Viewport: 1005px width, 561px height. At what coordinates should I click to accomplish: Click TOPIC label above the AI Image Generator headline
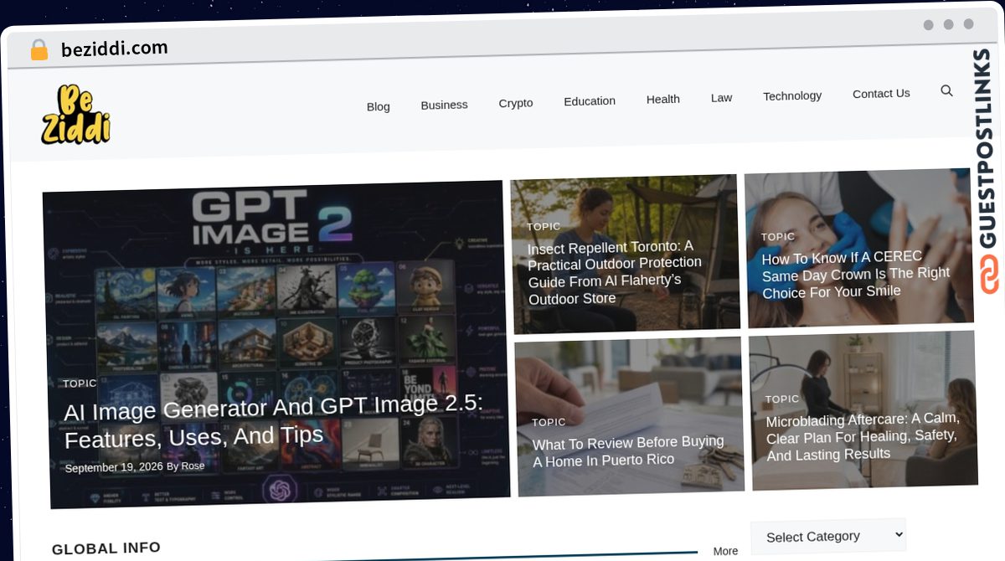(80, 383)
